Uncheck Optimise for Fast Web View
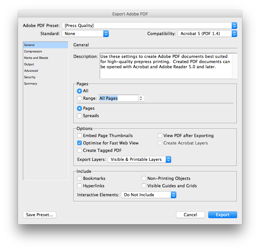This screenshot has width=260, height=250. pos(79,143)
